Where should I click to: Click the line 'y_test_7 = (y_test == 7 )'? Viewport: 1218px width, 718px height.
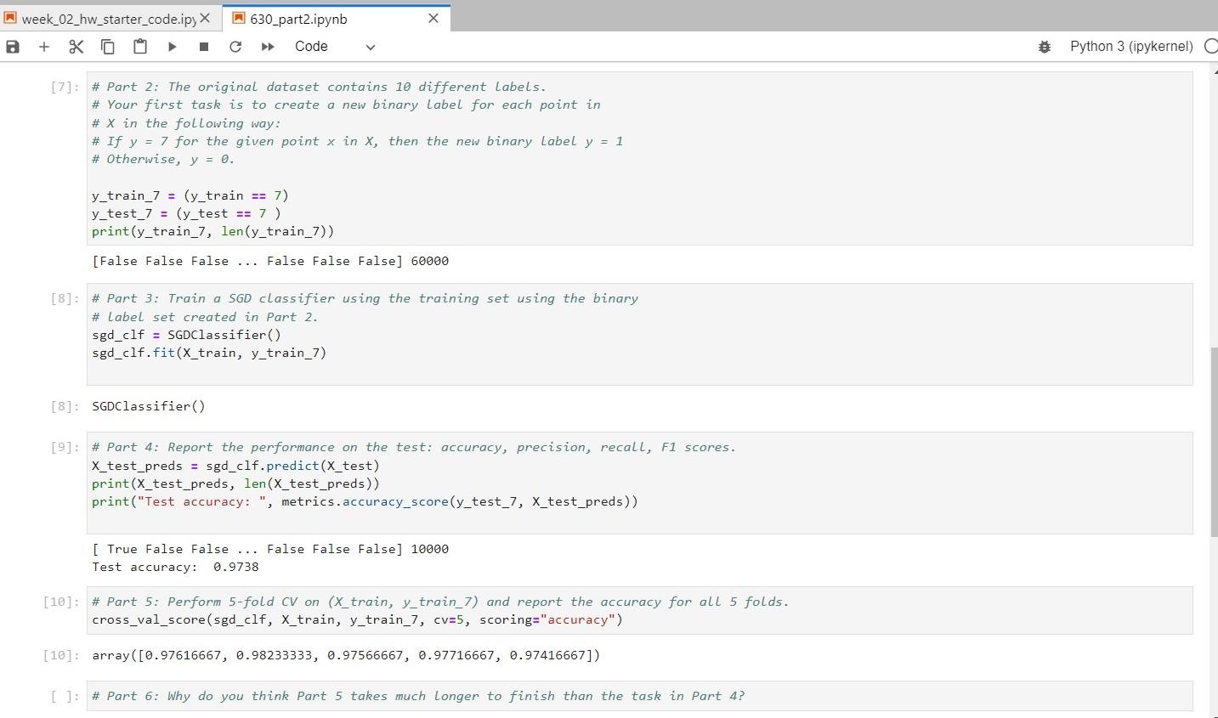[186, 213]
